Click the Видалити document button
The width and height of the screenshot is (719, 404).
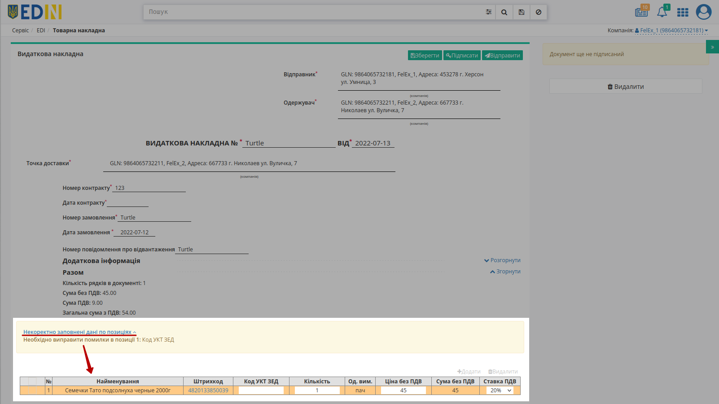[626, 87]
